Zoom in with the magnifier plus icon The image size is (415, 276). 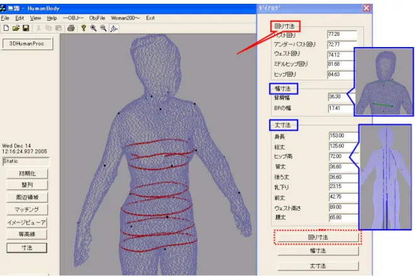[94, 28]
